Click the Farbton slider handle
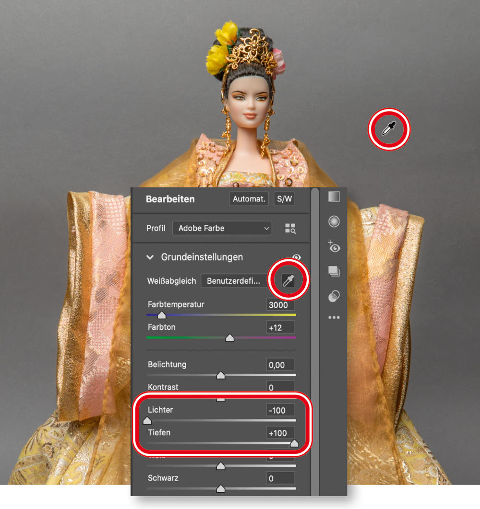This screenshot has width=480, height=509. pos(229,337)
